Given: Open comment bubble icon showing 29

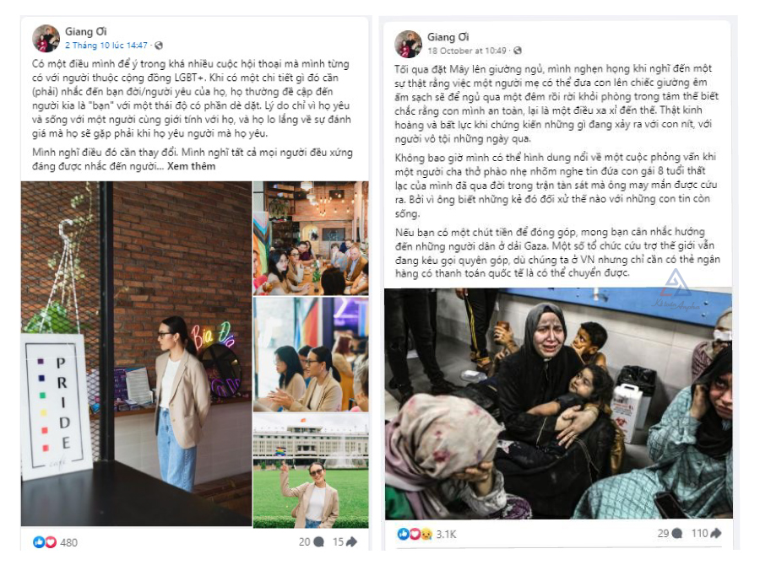Looking at the screenshot, I should coord(677,534).
